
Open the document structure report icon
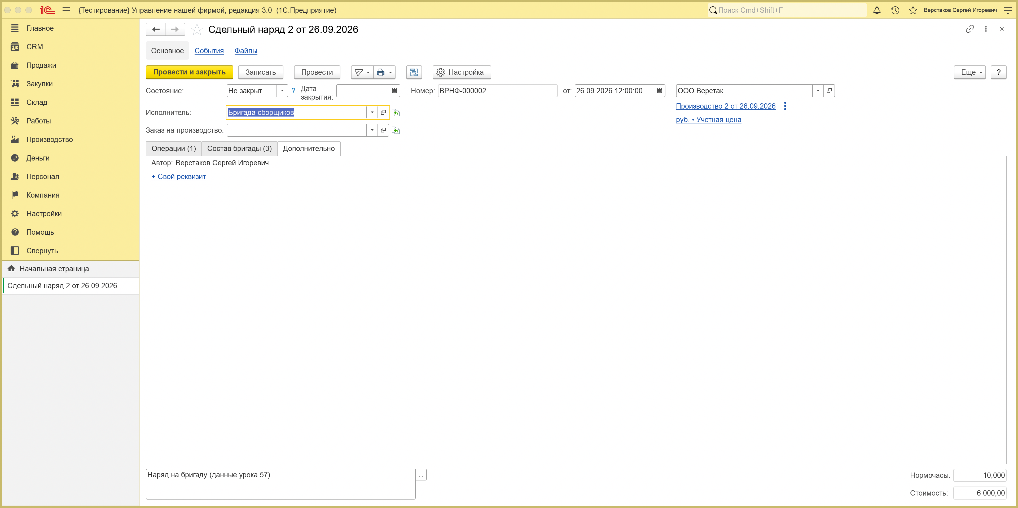pos(414,72)
